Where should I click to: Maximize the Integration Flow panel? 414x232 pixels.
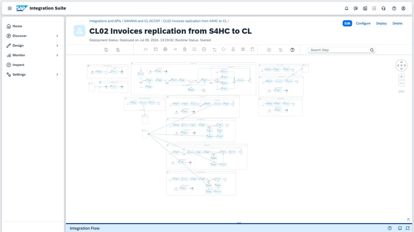(407, 228)
